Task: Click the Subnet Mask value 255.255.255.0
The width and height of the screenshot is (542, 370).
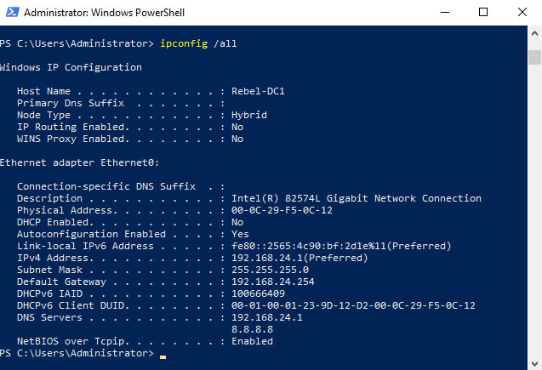Action: pos(270,270)
